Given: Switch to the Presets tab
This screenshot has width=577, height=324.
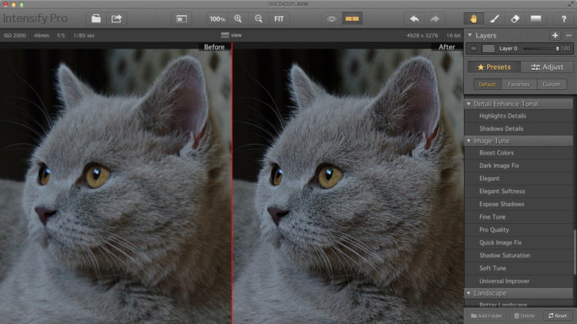Looking at the screenshot, I should tap(494, 67).
